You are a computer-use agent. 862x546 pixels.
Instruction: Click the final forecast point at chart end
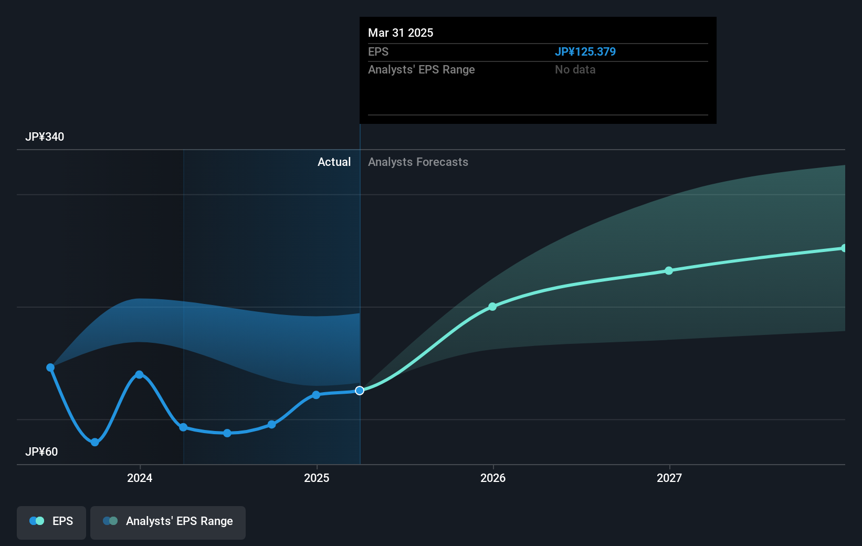point(844,248)
